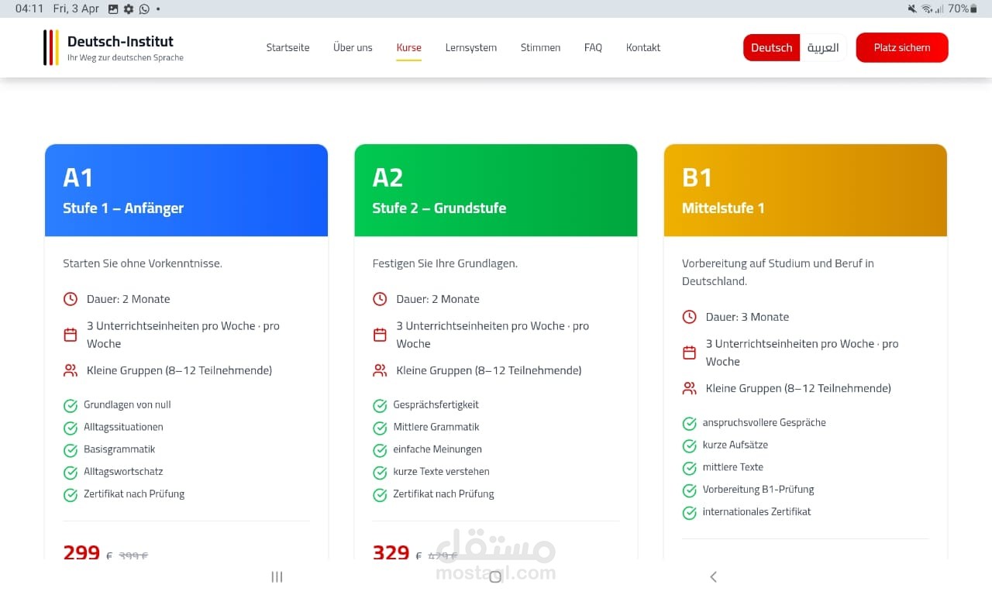Click the checkmark beside mittlere Texte
This screenshot has height=595, width=992.
(x=689, y=468)
